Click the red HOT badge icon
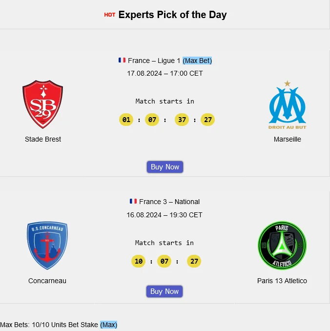The image size is (330, 331). coord(110,15)
